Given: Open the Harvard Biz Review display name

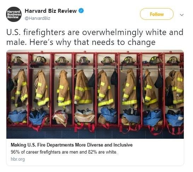Looking at the screenshot, I should [51, 11].
